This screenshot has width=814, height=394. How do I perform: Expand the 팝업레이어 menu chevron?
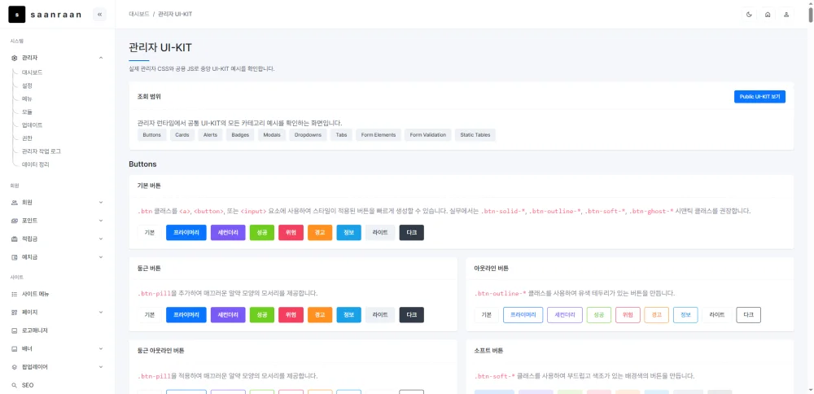[101, 366]
